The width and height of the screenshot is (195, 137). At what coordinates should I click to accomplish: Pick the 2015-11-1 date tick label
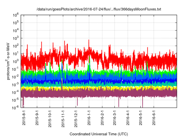pyautogui.click(x=63, y=119)
